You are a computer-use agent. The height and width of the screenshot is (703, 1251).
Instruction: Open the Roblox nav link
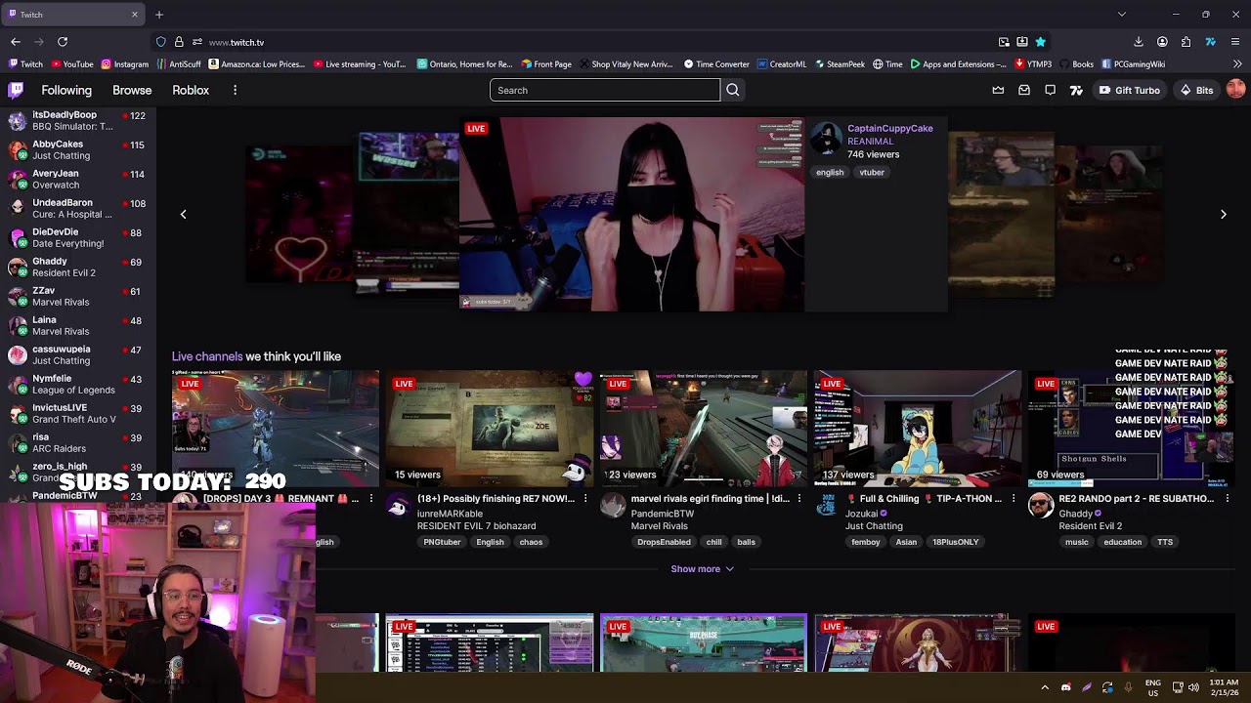click(x=191, y=90)
